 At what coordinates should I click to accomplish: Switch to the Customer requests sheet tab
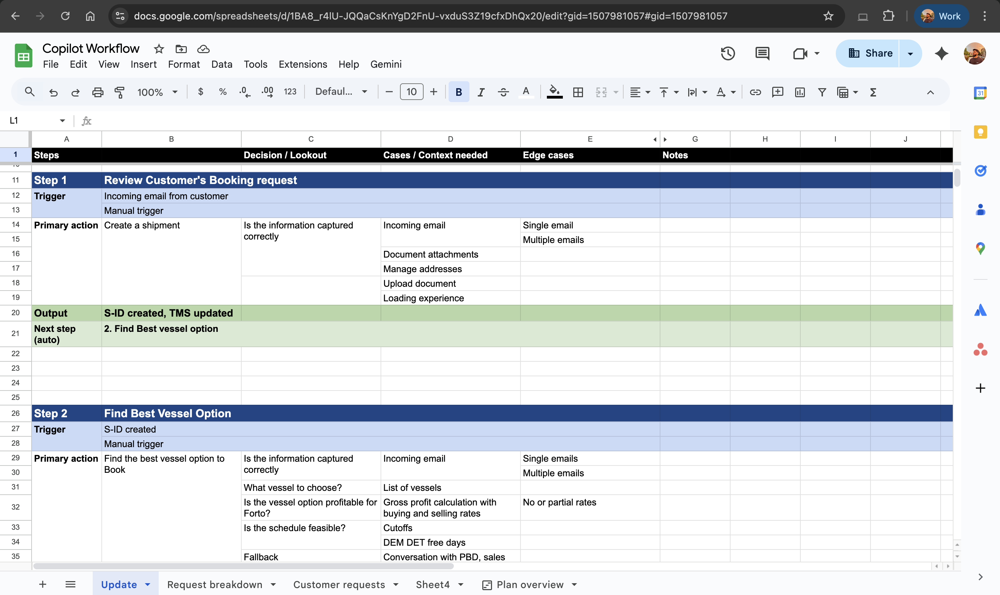coord(339,584)
